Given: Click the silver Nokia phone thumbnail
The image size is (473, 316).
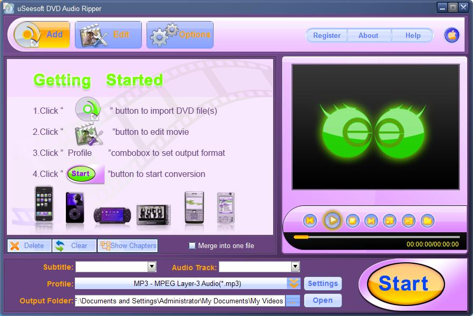Looking at the screenshot, I should point(226,208).
